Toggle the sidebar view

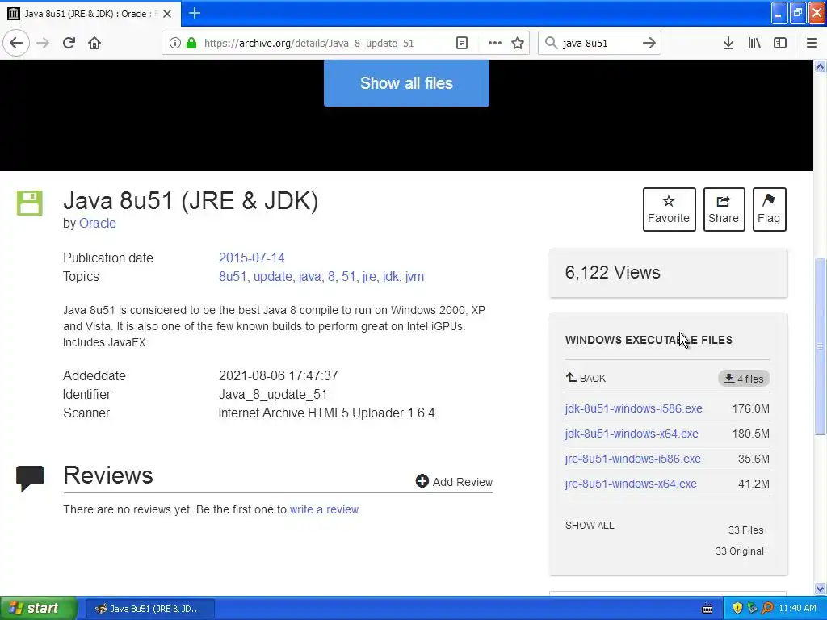[780, 43]
